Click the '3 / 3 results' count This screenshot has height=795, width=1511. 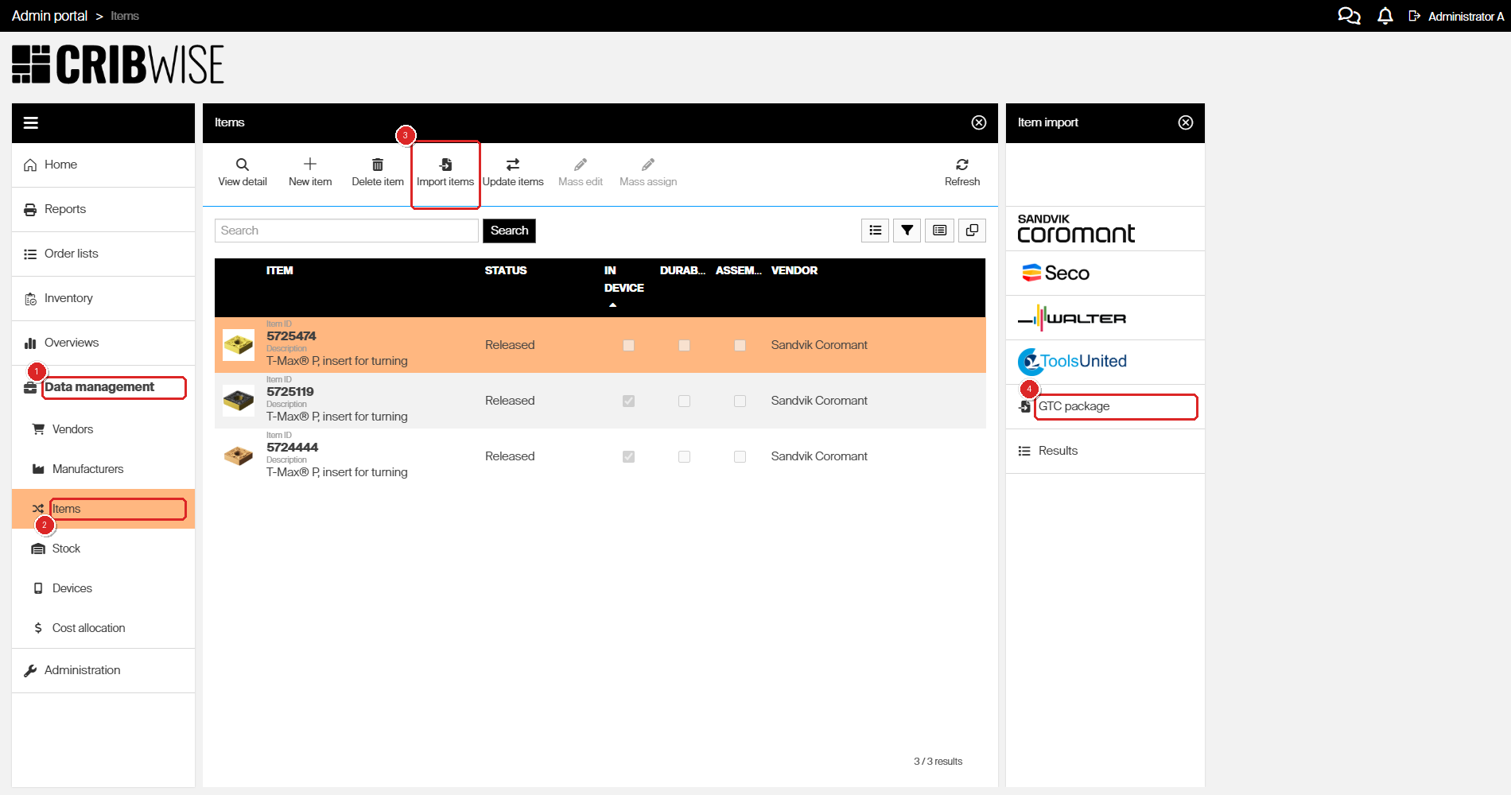[x=938, y=762]
